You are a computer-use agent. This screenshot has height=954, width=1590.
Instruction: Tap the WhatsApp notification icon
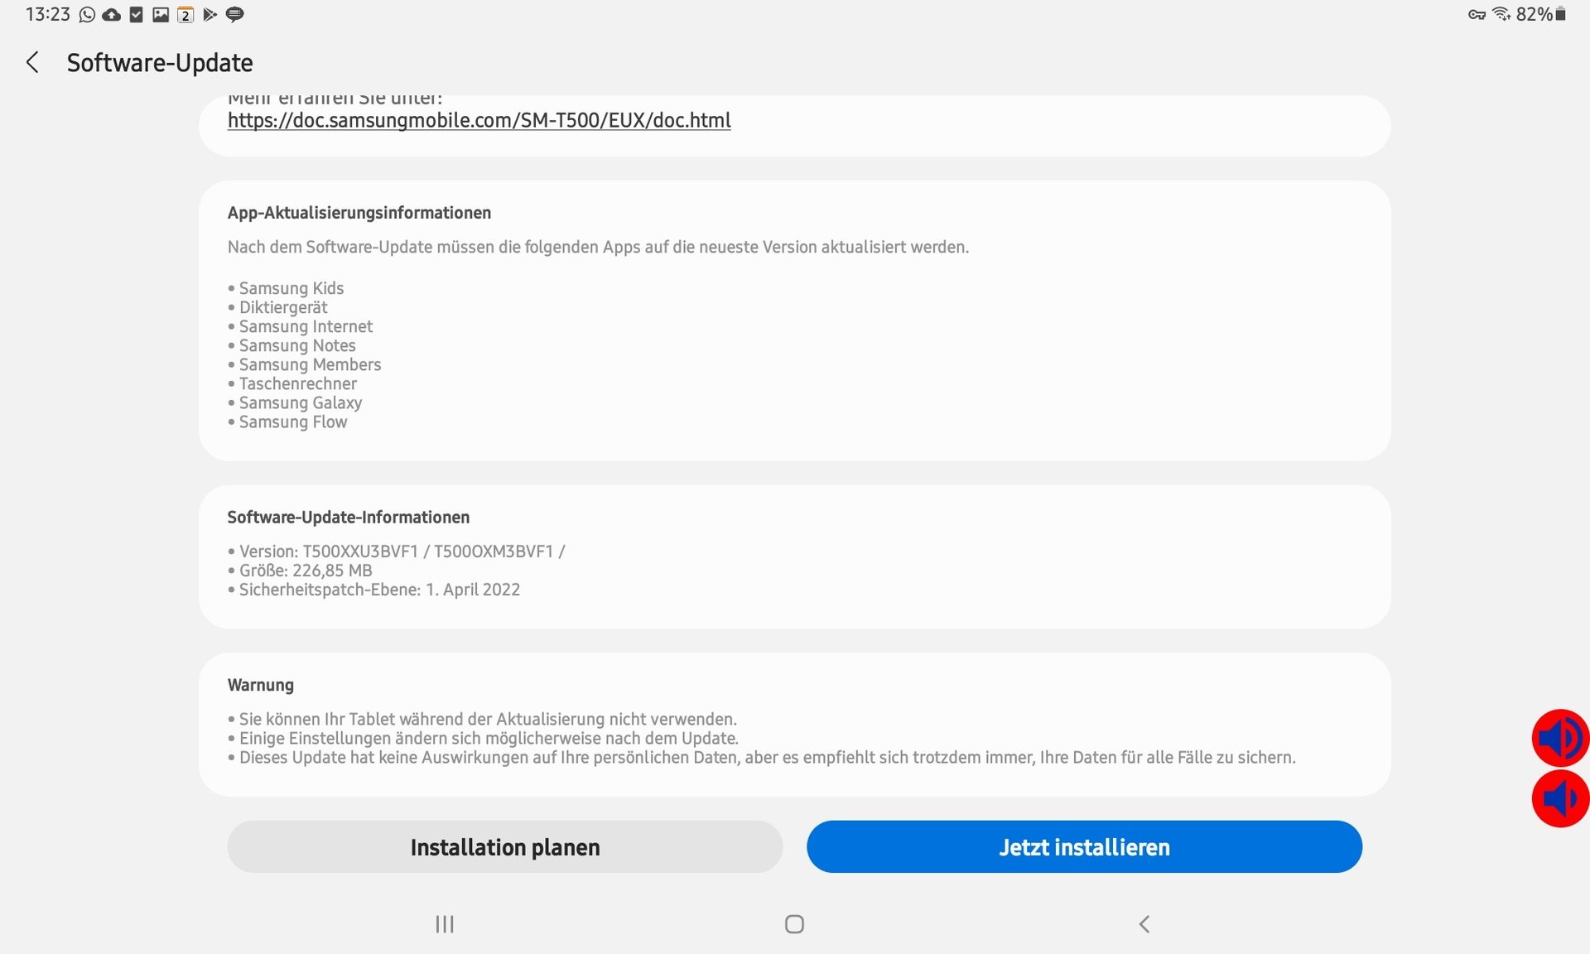pos(87,15)
